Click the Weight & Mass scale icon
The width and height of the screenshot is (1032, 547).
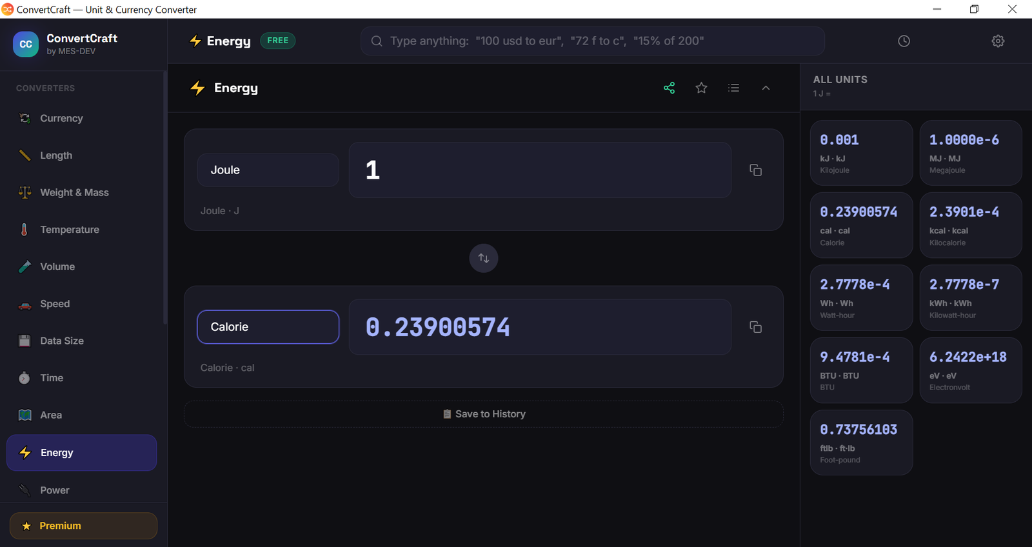pos(25,192)
